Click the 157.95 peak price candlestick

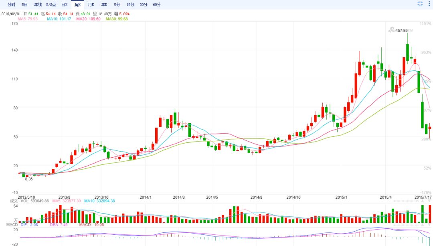click(408, 52)
